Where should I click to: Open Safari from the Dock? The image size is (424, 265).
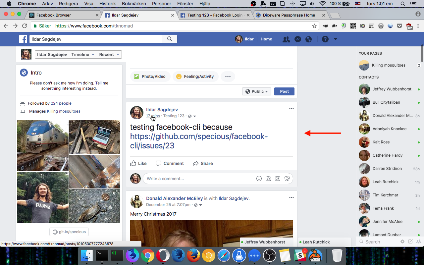coord(224,255)
